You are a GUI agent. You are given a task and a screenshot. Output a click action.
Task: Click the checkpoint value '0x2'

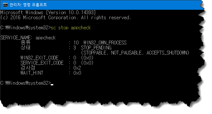(77, 68)
